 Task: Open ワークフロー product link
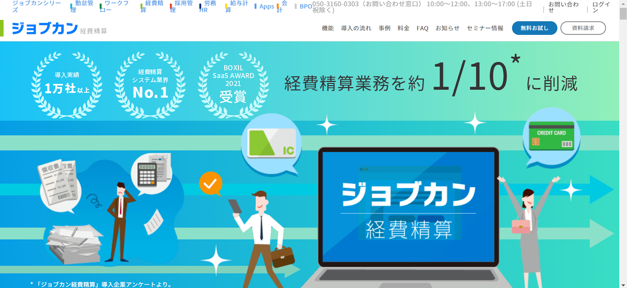click(x=114, y=6)
